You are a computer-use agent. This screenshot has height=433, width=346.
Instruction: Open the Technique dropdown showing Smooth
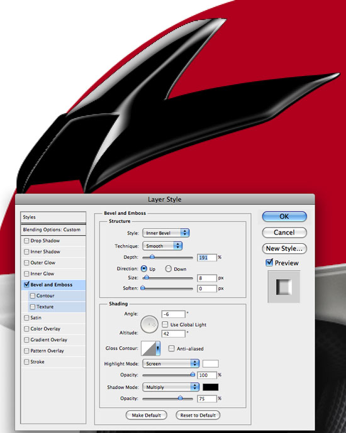[162, 246]
